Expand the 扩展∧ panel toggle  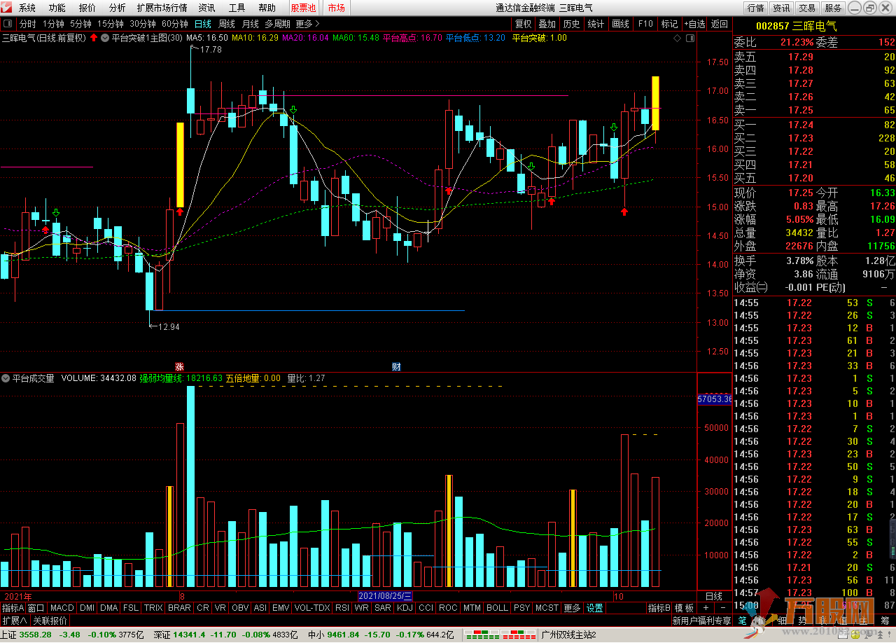[15, 621]
